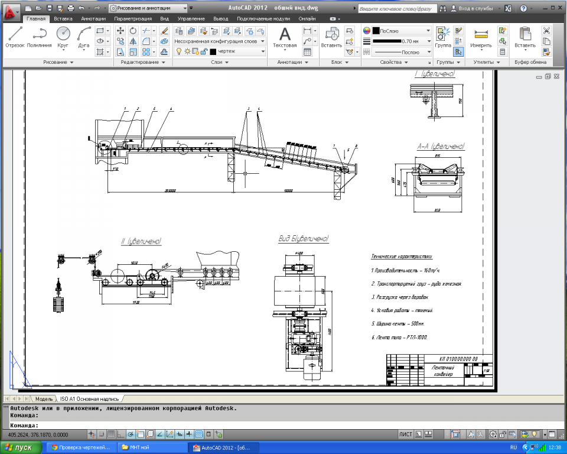Screen dimensions: 567x454
Task: Open the Вид ribbon tab
Action: tap(165, 18)
